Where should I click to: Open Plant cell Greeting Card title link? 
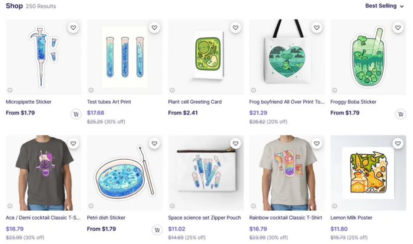point(195,102)
